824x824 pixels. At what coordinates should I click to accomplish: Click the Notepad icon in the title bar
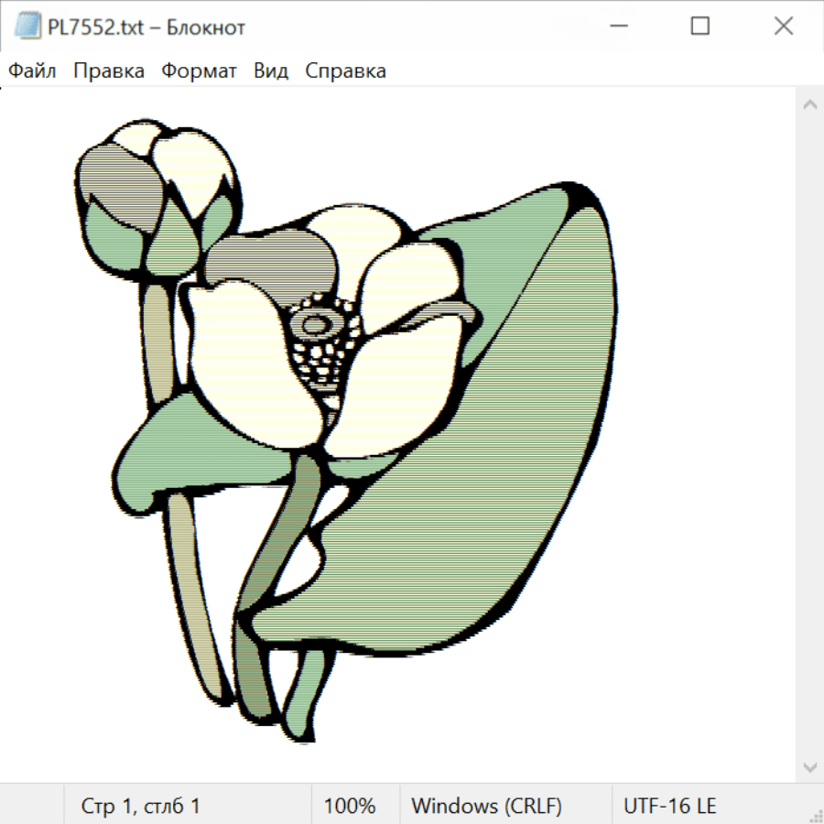27,27
